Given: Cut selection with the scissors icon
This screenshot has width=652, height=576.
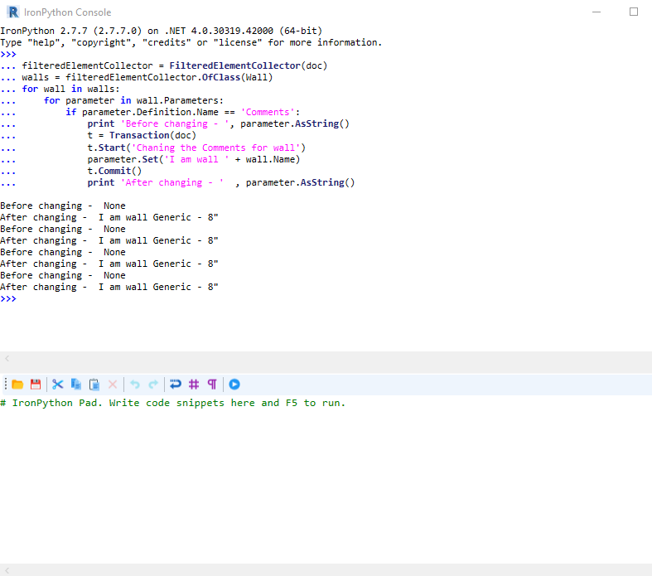Looking at the screenshot, I should (58, 385).
